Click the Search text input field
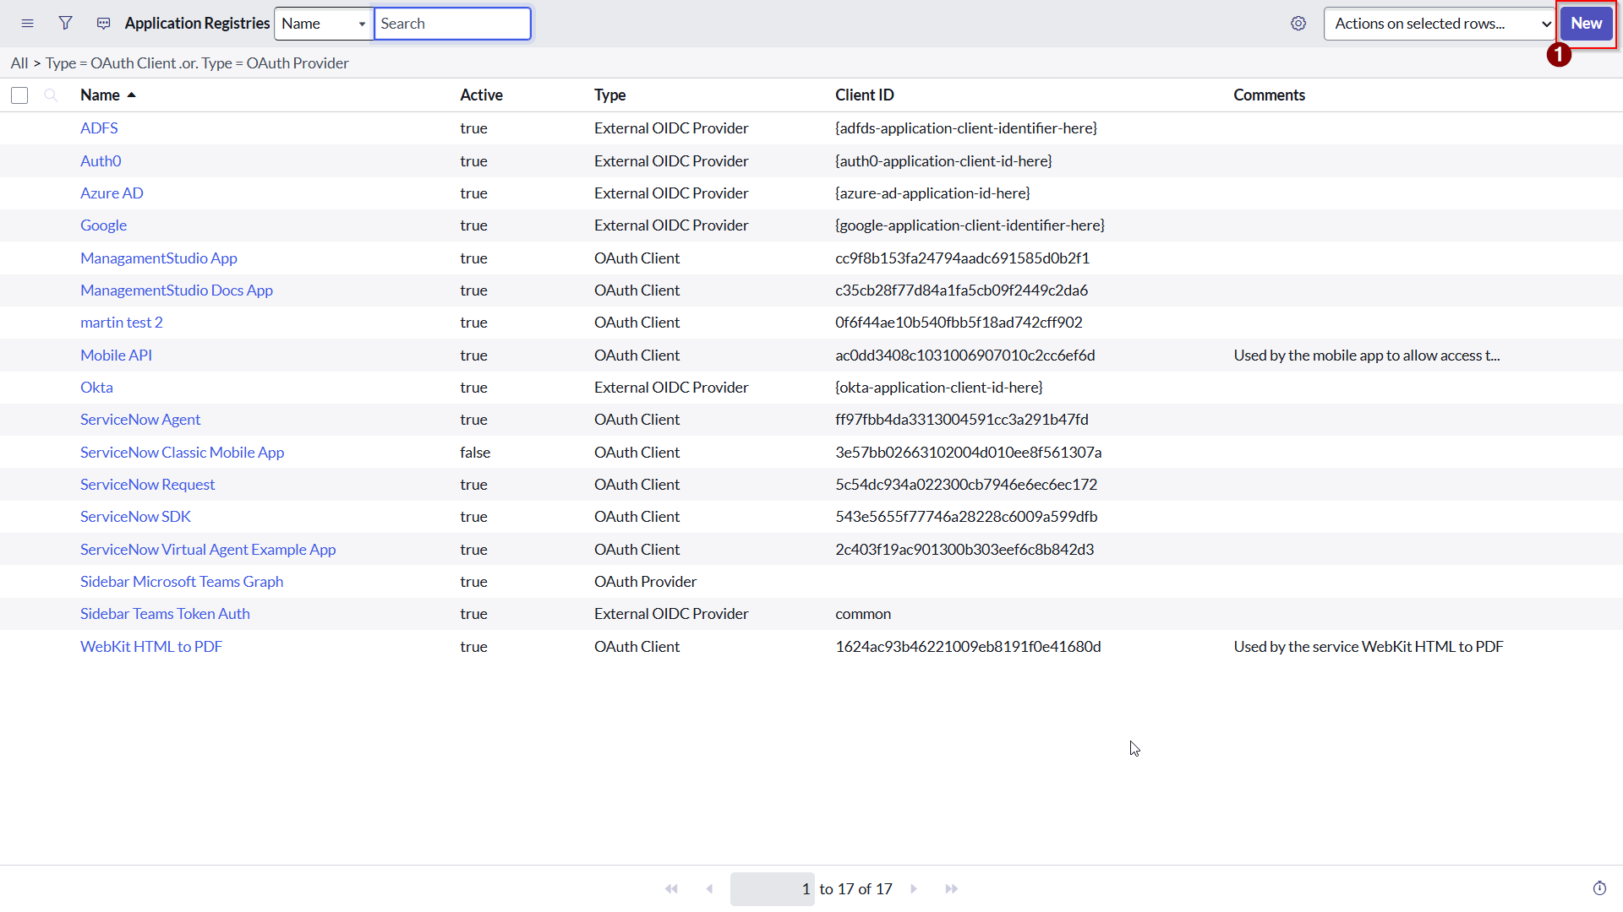This screenshot has width=1623, height=912. 452,24
